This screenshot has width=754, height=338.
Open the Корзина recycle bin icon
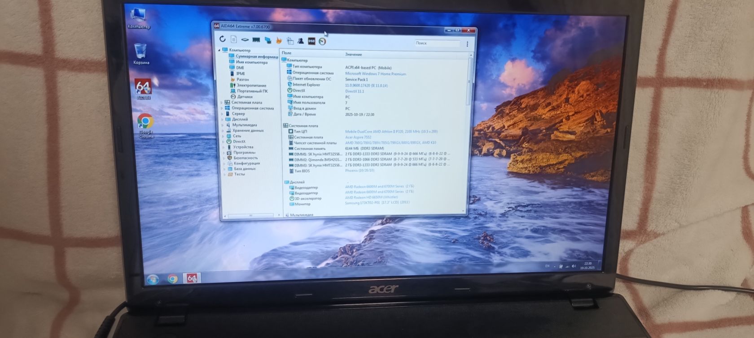coord(140,54)
